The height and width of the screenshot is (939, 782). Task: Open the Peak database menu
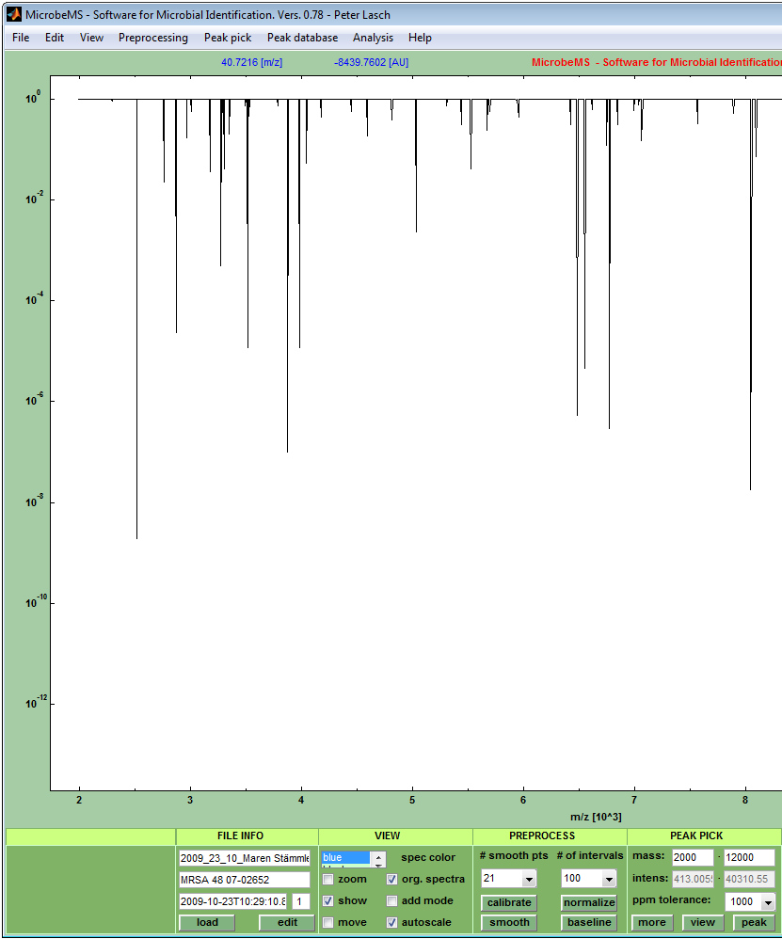point(302,38)
